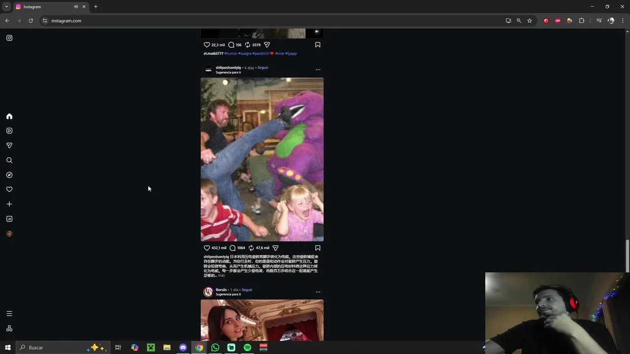
Task: Open comments on el.maikii777 post
Action: coord(231,45)
